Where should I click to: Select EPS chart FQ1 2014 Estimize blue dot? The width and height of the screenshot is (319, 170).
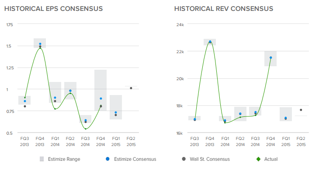pos(55,98)
